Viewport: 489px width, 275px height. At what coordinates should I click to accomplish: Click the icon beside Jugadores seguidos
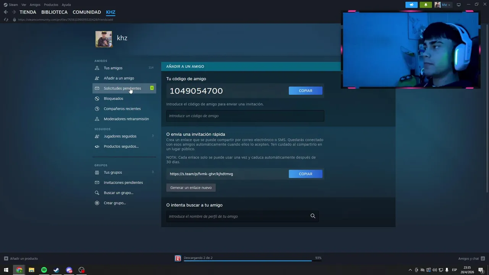[97, 136]
